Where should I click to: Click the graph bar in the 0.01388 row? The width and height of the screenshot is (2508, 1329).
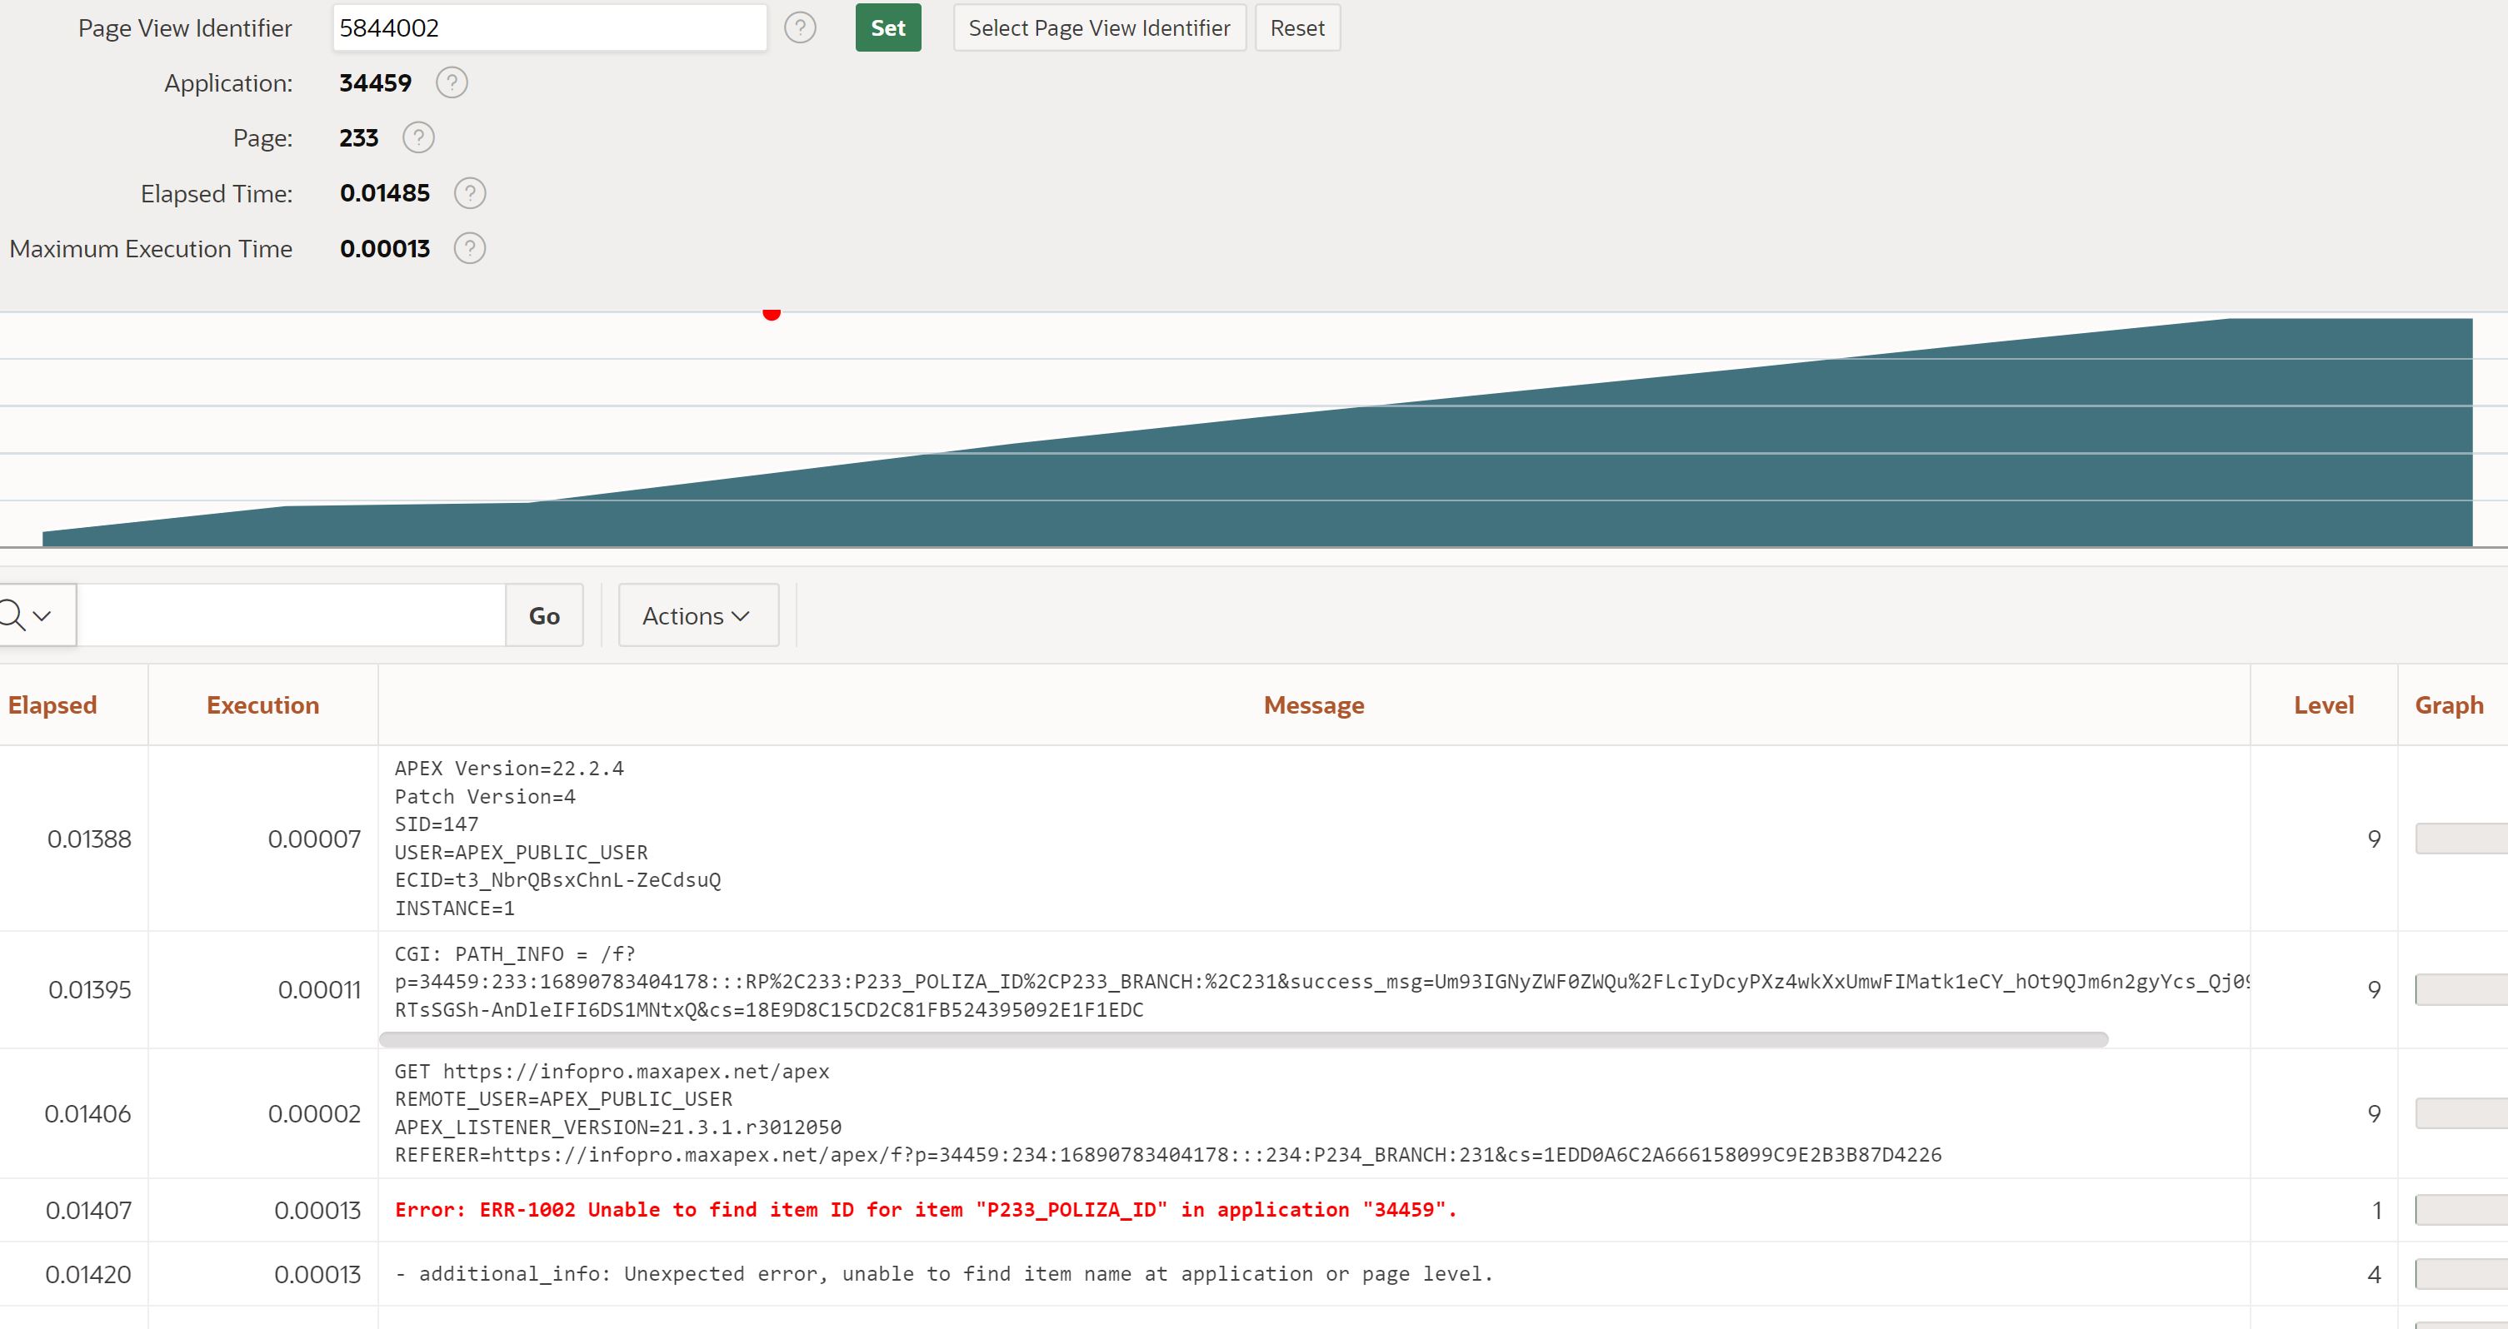(2461, 839)
